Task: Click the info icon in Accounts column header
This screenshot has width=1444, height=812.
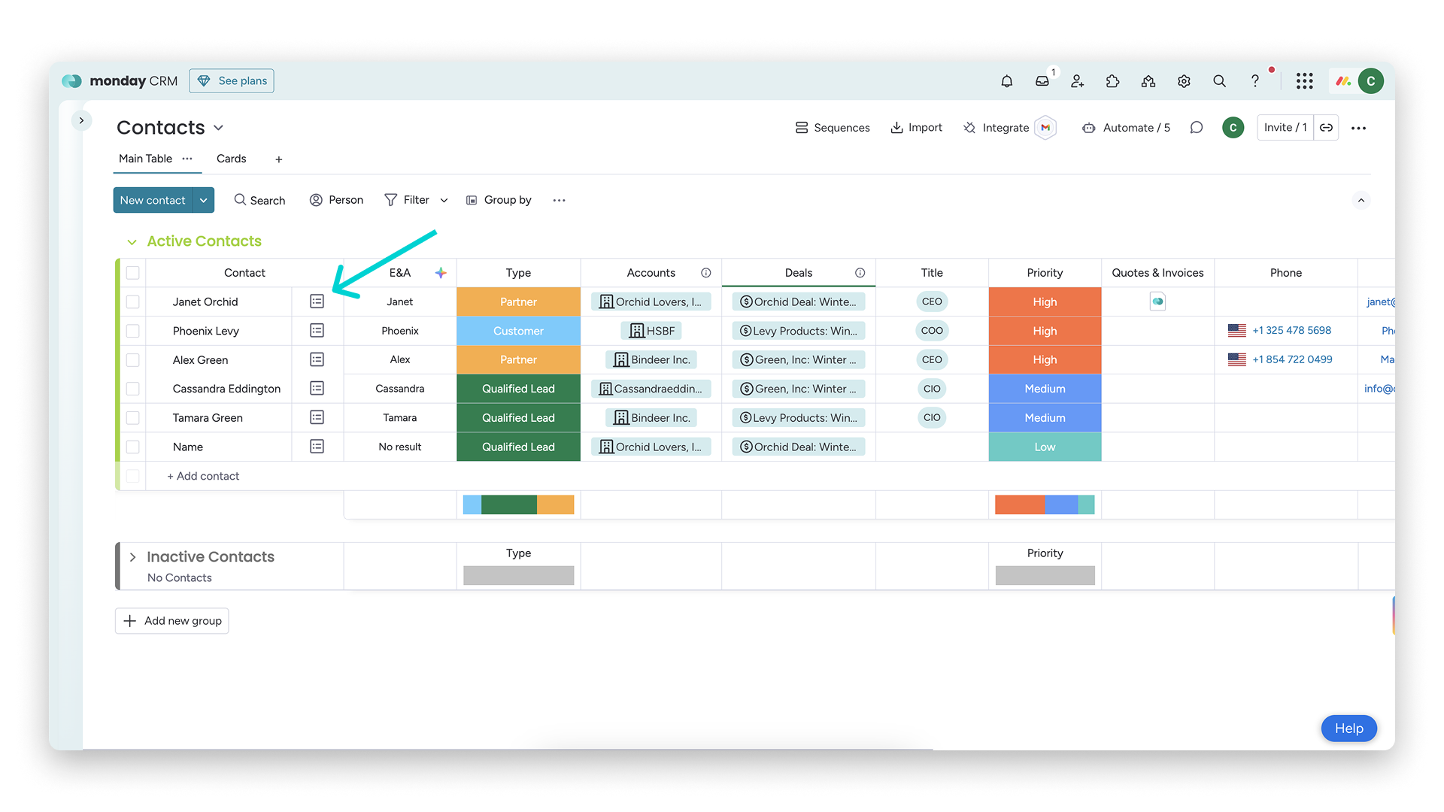Action: pos(706,273)
